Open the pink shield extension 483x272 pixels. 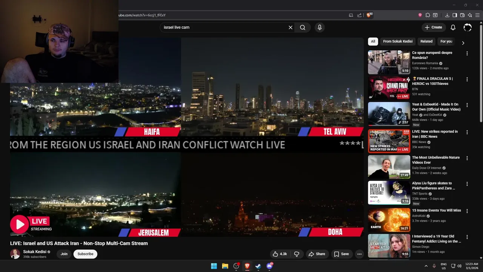click(420, 15)
